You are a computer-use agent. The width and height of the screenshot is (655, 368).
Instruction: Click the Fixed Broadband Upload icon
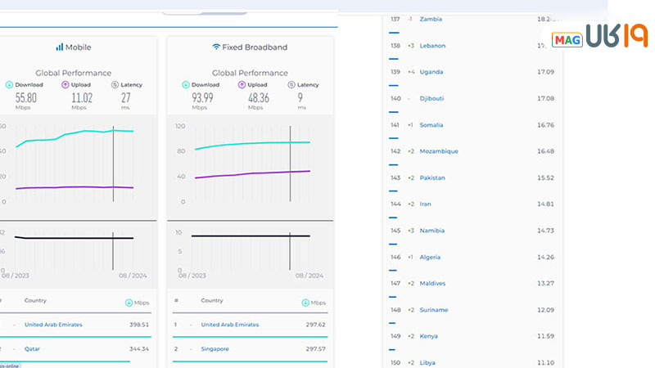(242, 84)
